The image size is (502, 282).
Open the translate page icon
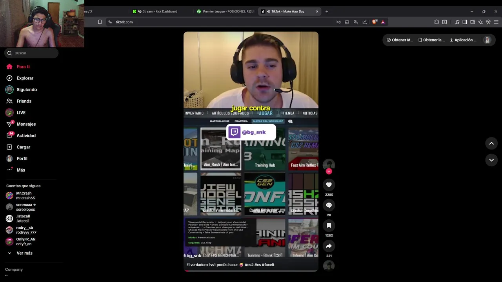pyautogui.click(x=356, y=22)
